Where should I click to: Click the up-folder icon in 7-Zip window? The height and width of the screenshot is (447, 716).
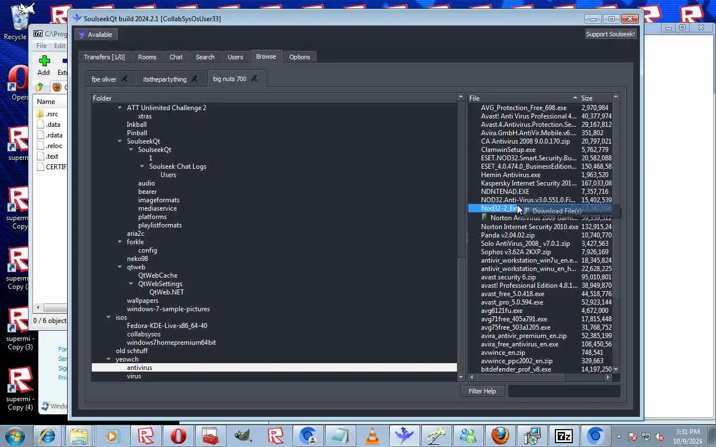[x=40, y=87]
